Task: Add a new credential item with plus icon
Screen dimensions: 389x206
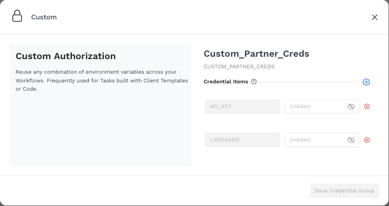Action: [366, 82]
